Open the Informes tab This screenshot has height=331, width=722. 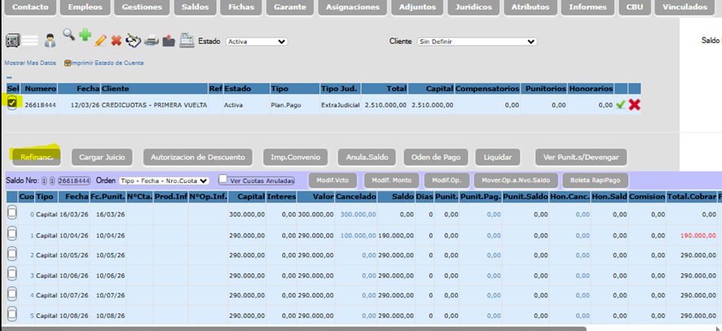[587, 7]
